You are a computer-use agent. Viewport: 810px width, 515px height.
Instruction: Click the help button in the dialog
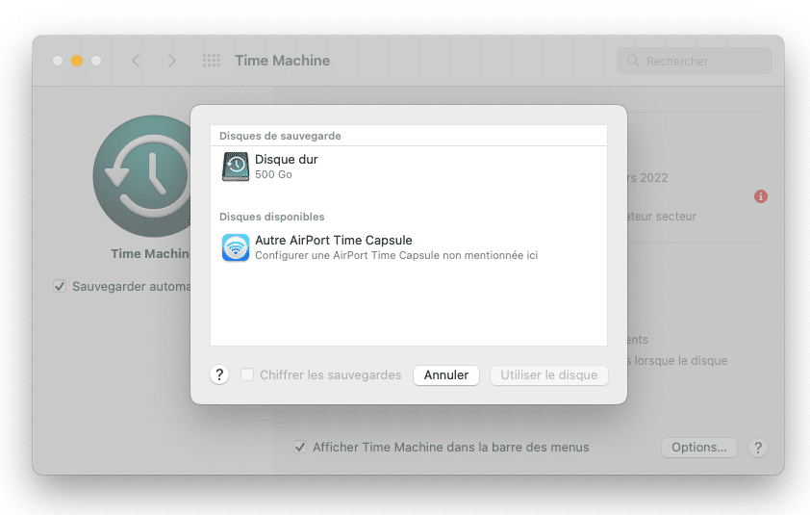point(219,374)
